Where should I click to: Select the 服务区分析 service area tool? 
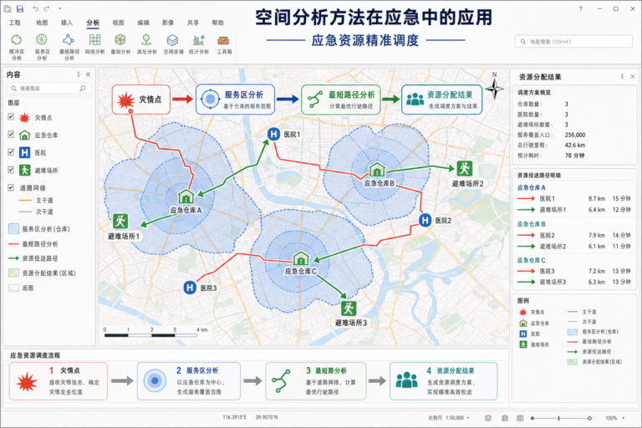[42, 47]
